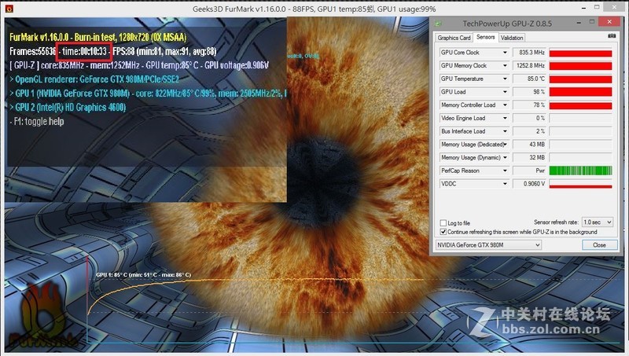Image resolution: width=629 pixels, height=356 pixels.
Task: Click the GPU Load value field
Action: click(530, 92)
